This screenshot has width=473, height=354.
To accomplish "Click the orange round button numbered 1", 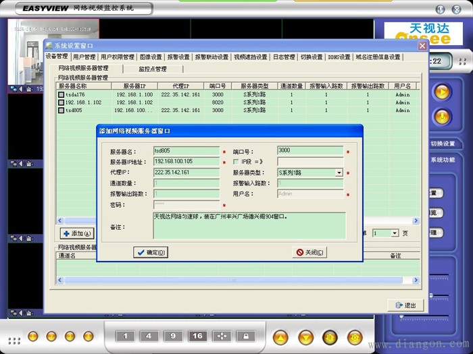I will (33, 336).
